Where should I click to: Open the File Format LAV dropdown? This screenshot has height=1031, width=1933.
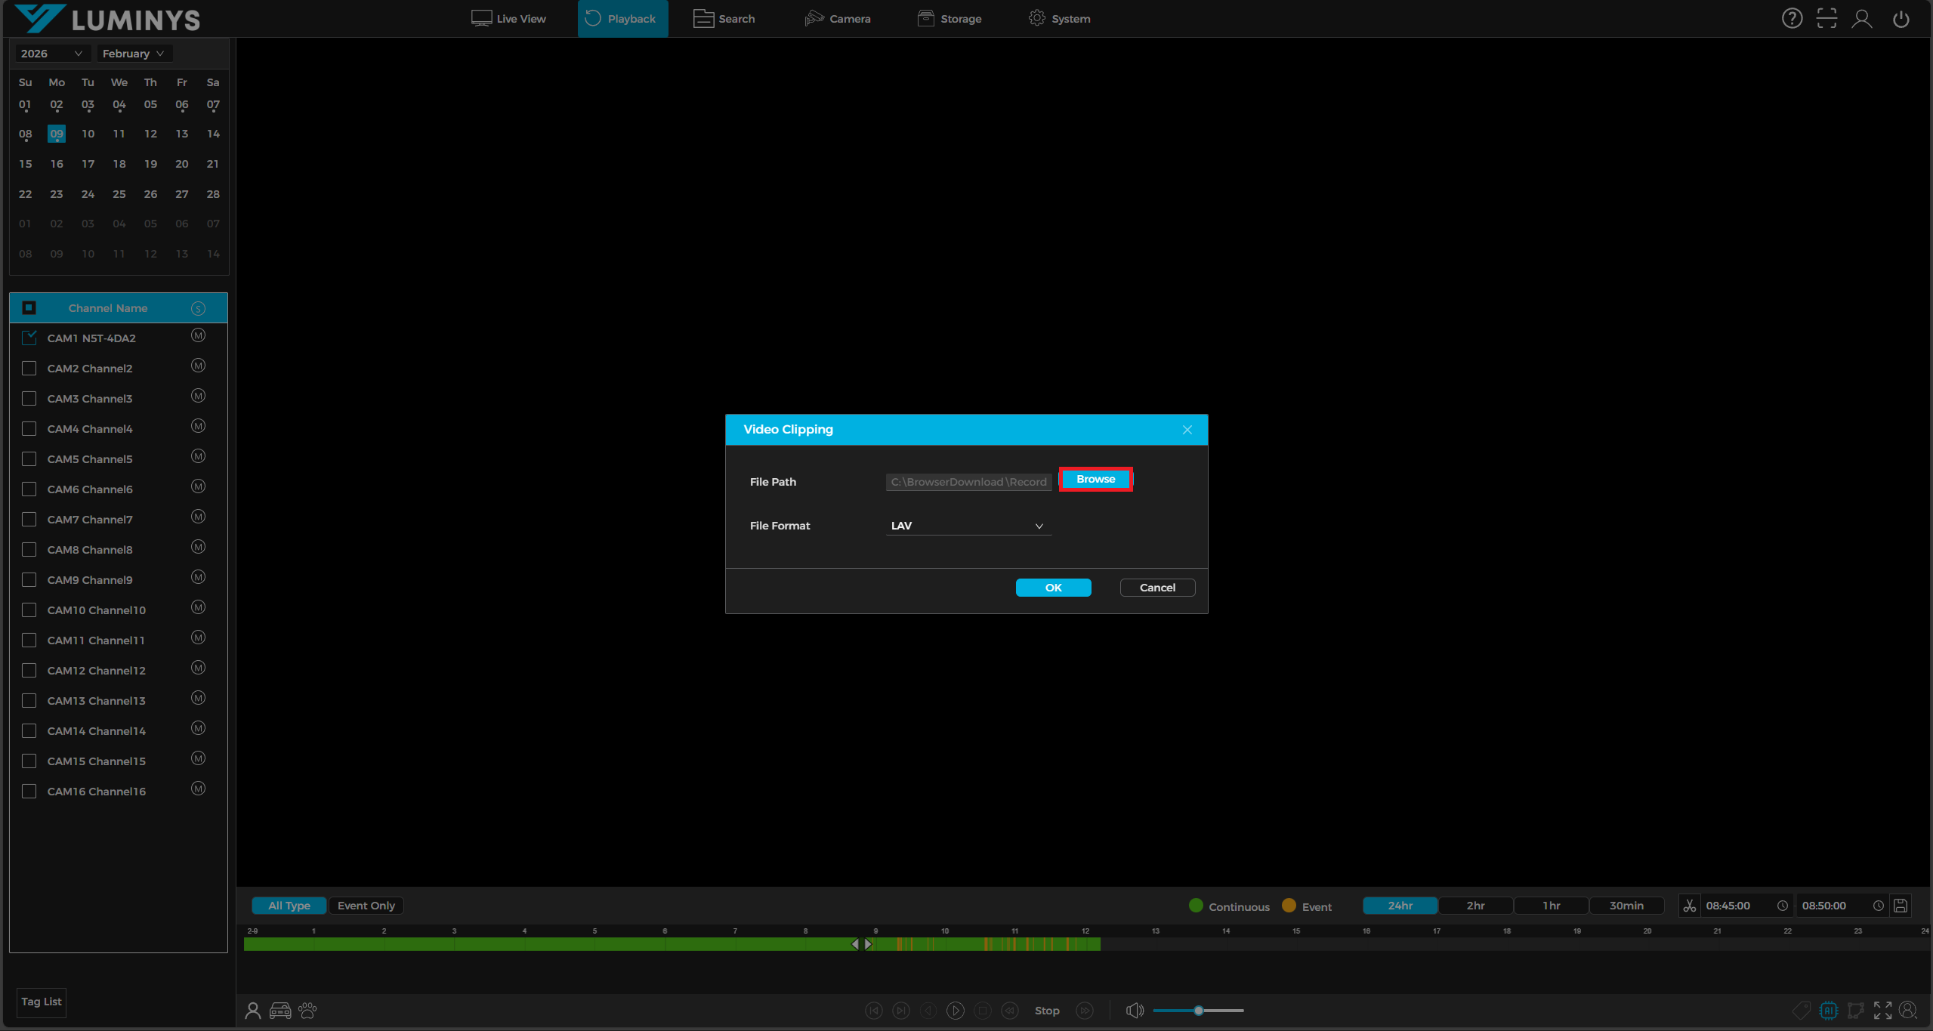(x=968, y=526)
